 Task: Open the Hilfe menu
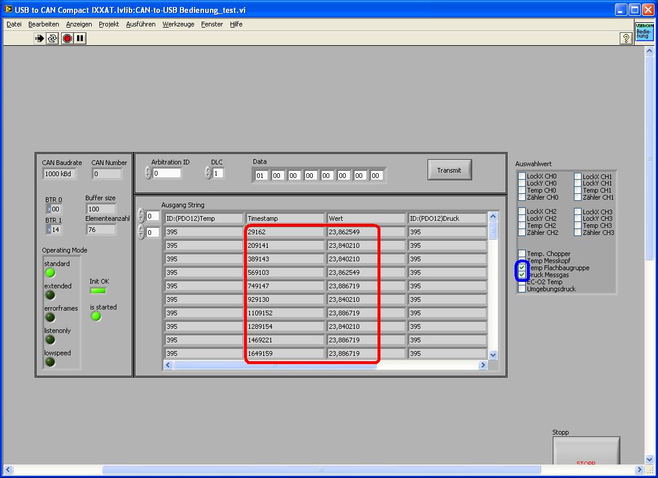click(x=236, y=24)
